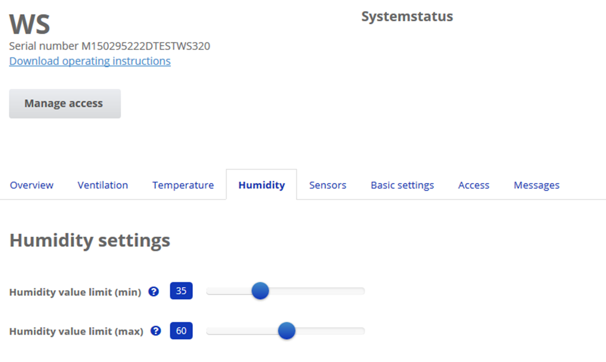Click the Systemstatus heading
The height and width of the screenshot is (362, 606).
(x=407, y=16)
